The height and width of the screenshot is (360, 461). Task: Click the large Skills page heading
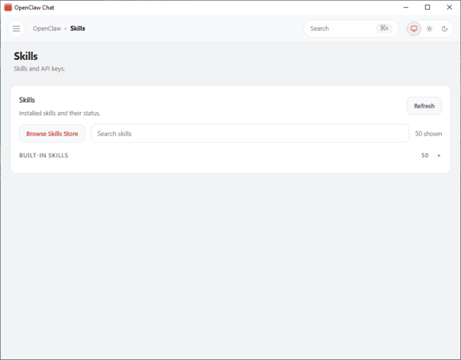(26, 56)
